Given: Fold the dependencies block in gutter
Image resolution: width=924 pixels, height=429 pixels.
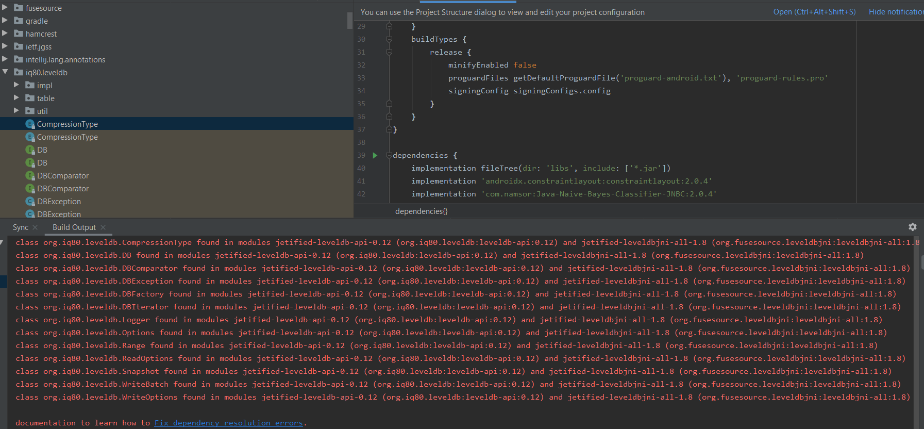Looking at the screenshot, I should click(x=389, y=155).
